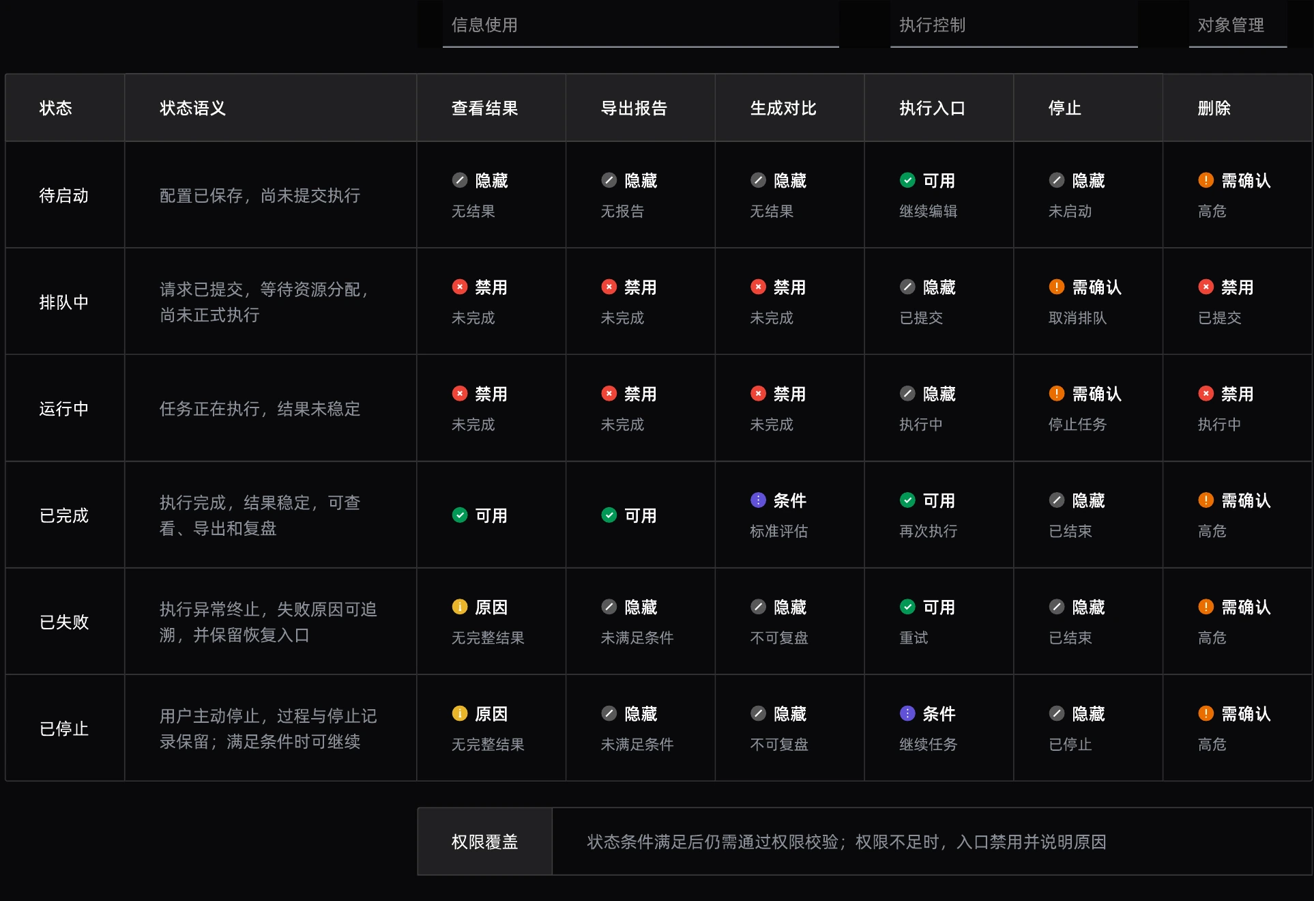Click the 待启动 status row label

(64, 196)
